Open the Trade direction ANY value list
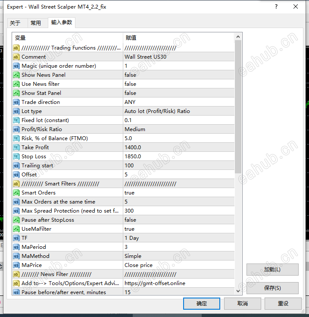 (x=179, y=102)
